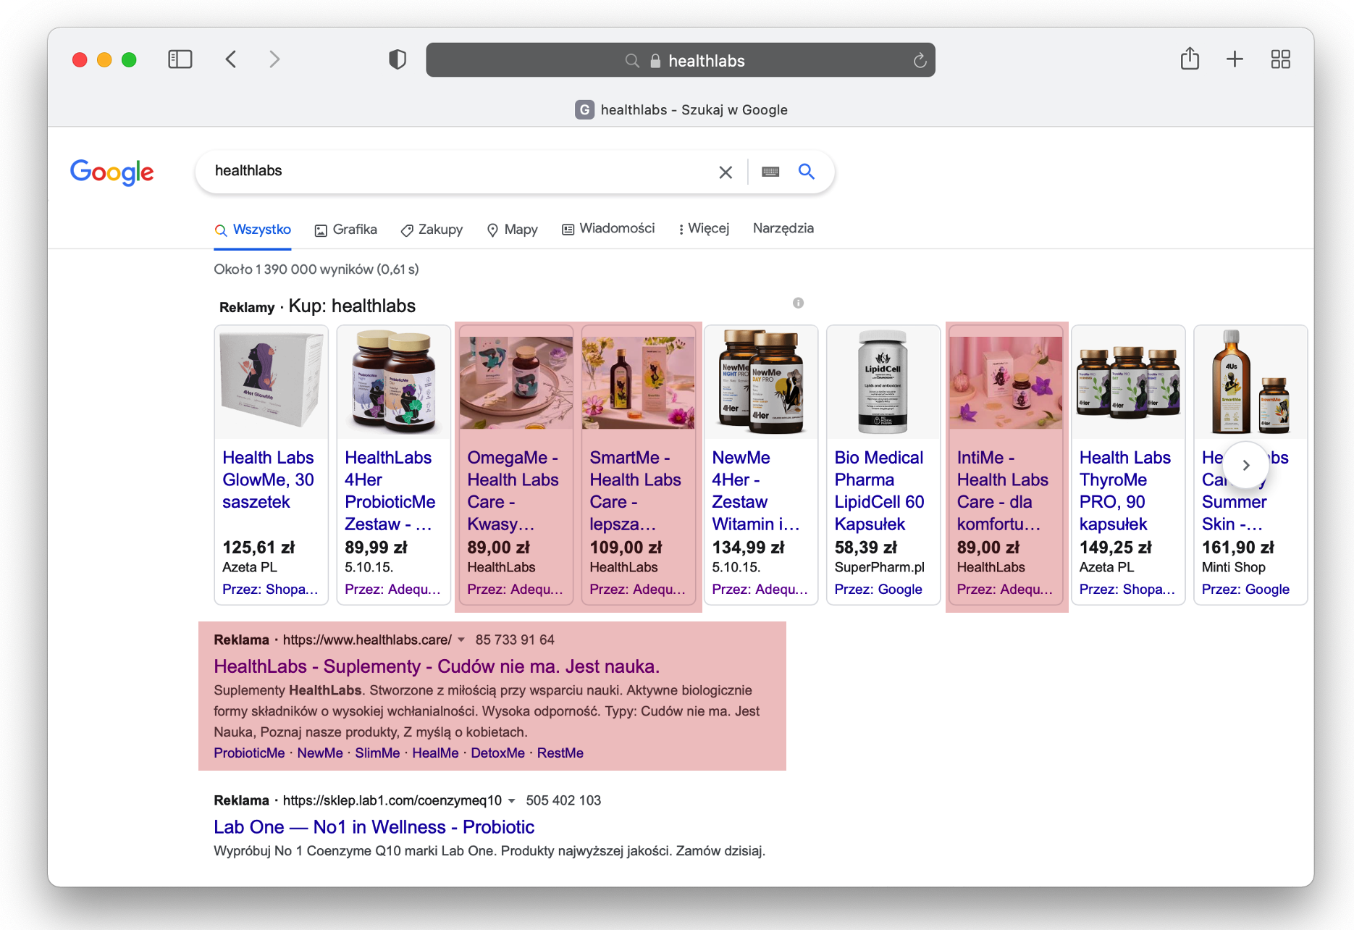Open the privacy shield report icon
Image resolution: width=1354 pixels, height=930 pixels.
click(398, 59)
